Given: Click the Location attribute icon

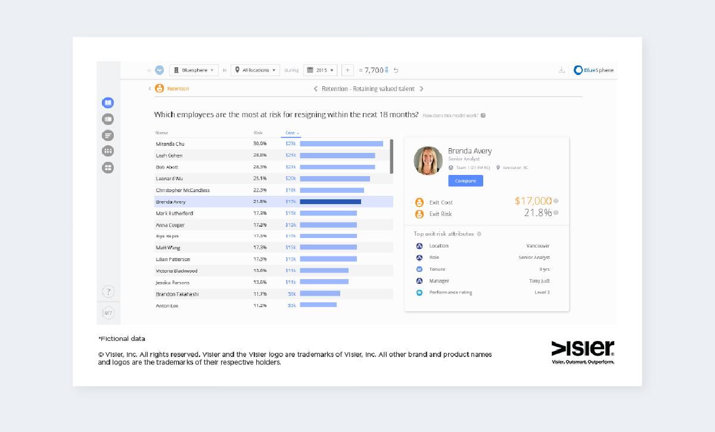Looking at the screenshot, I should click(x=419, y=246).
